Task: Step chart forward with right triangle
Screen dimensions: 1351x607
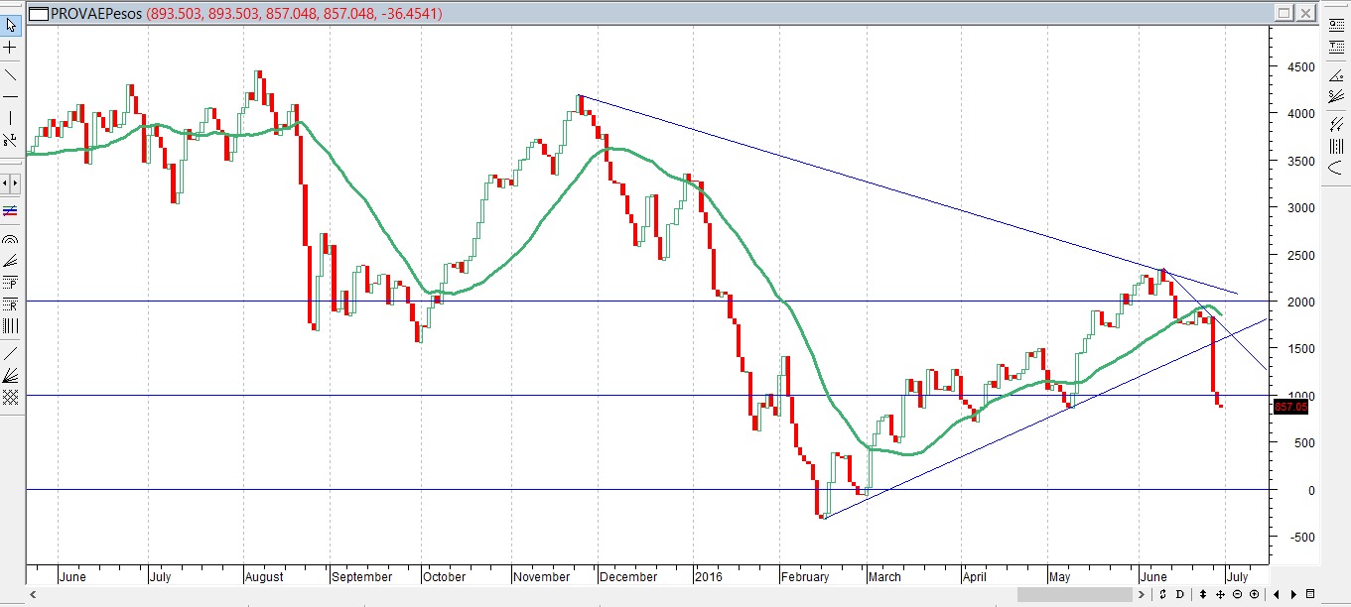Action: [1293, 594]
